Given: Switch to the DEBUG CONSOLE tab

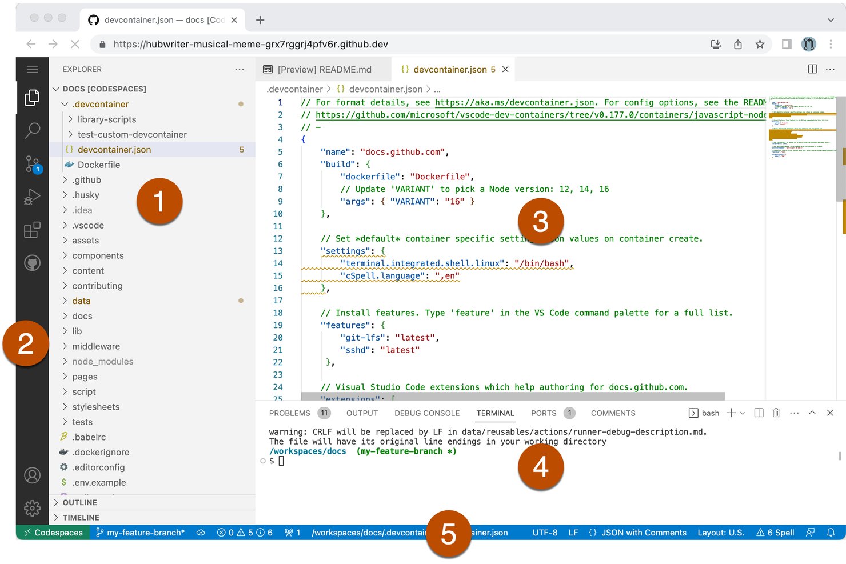Looking at the screenshot, I should tap(427, 413).
